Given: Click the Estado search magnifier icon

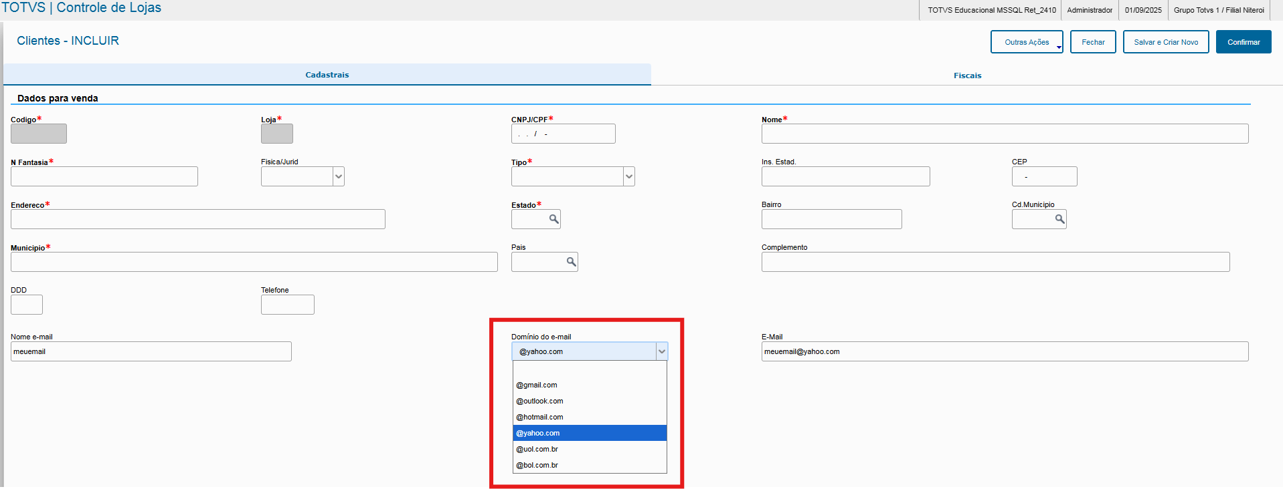Looking at the screenshot, I should tap(553, 219).
